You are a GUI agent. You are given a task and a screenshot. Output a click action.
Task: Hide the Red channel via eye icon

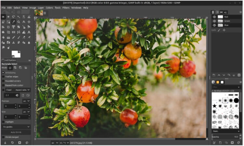coord(214,17)
